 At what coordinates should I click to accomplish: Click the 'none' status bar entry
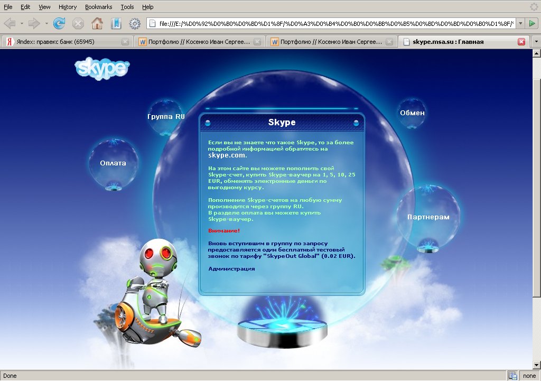click(529, 376)
